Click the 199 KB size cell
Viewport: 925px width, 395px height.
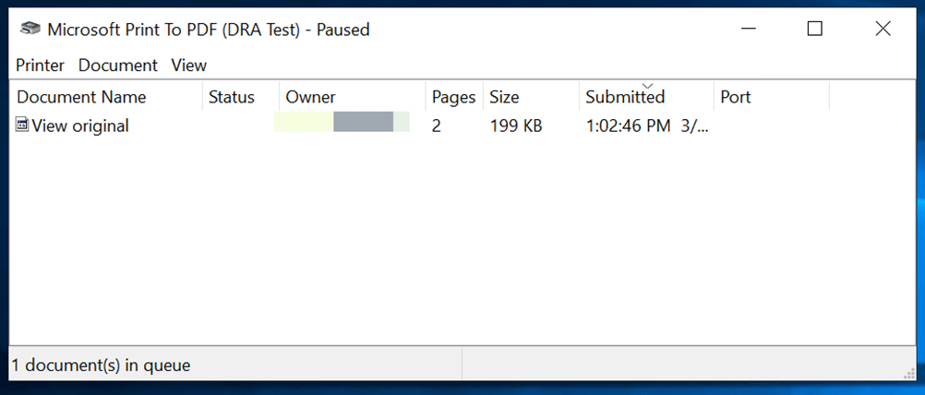515,126
